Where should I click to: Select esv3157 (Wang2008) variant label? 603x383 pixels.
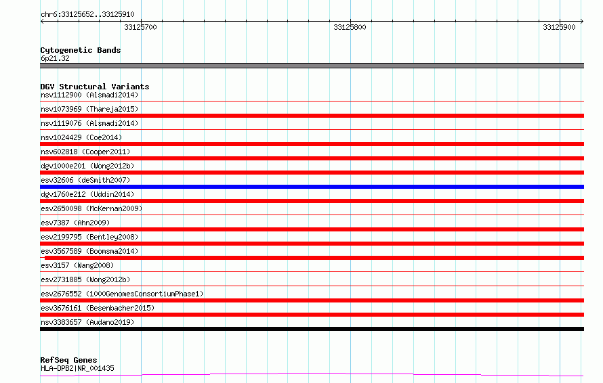click(x=77, y=265)
